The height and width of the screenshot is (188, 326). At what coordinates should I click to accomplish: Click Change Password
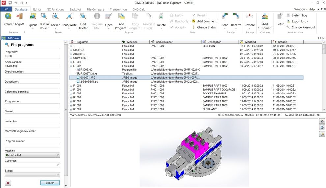pyautogui.click(x=301, y=27)
